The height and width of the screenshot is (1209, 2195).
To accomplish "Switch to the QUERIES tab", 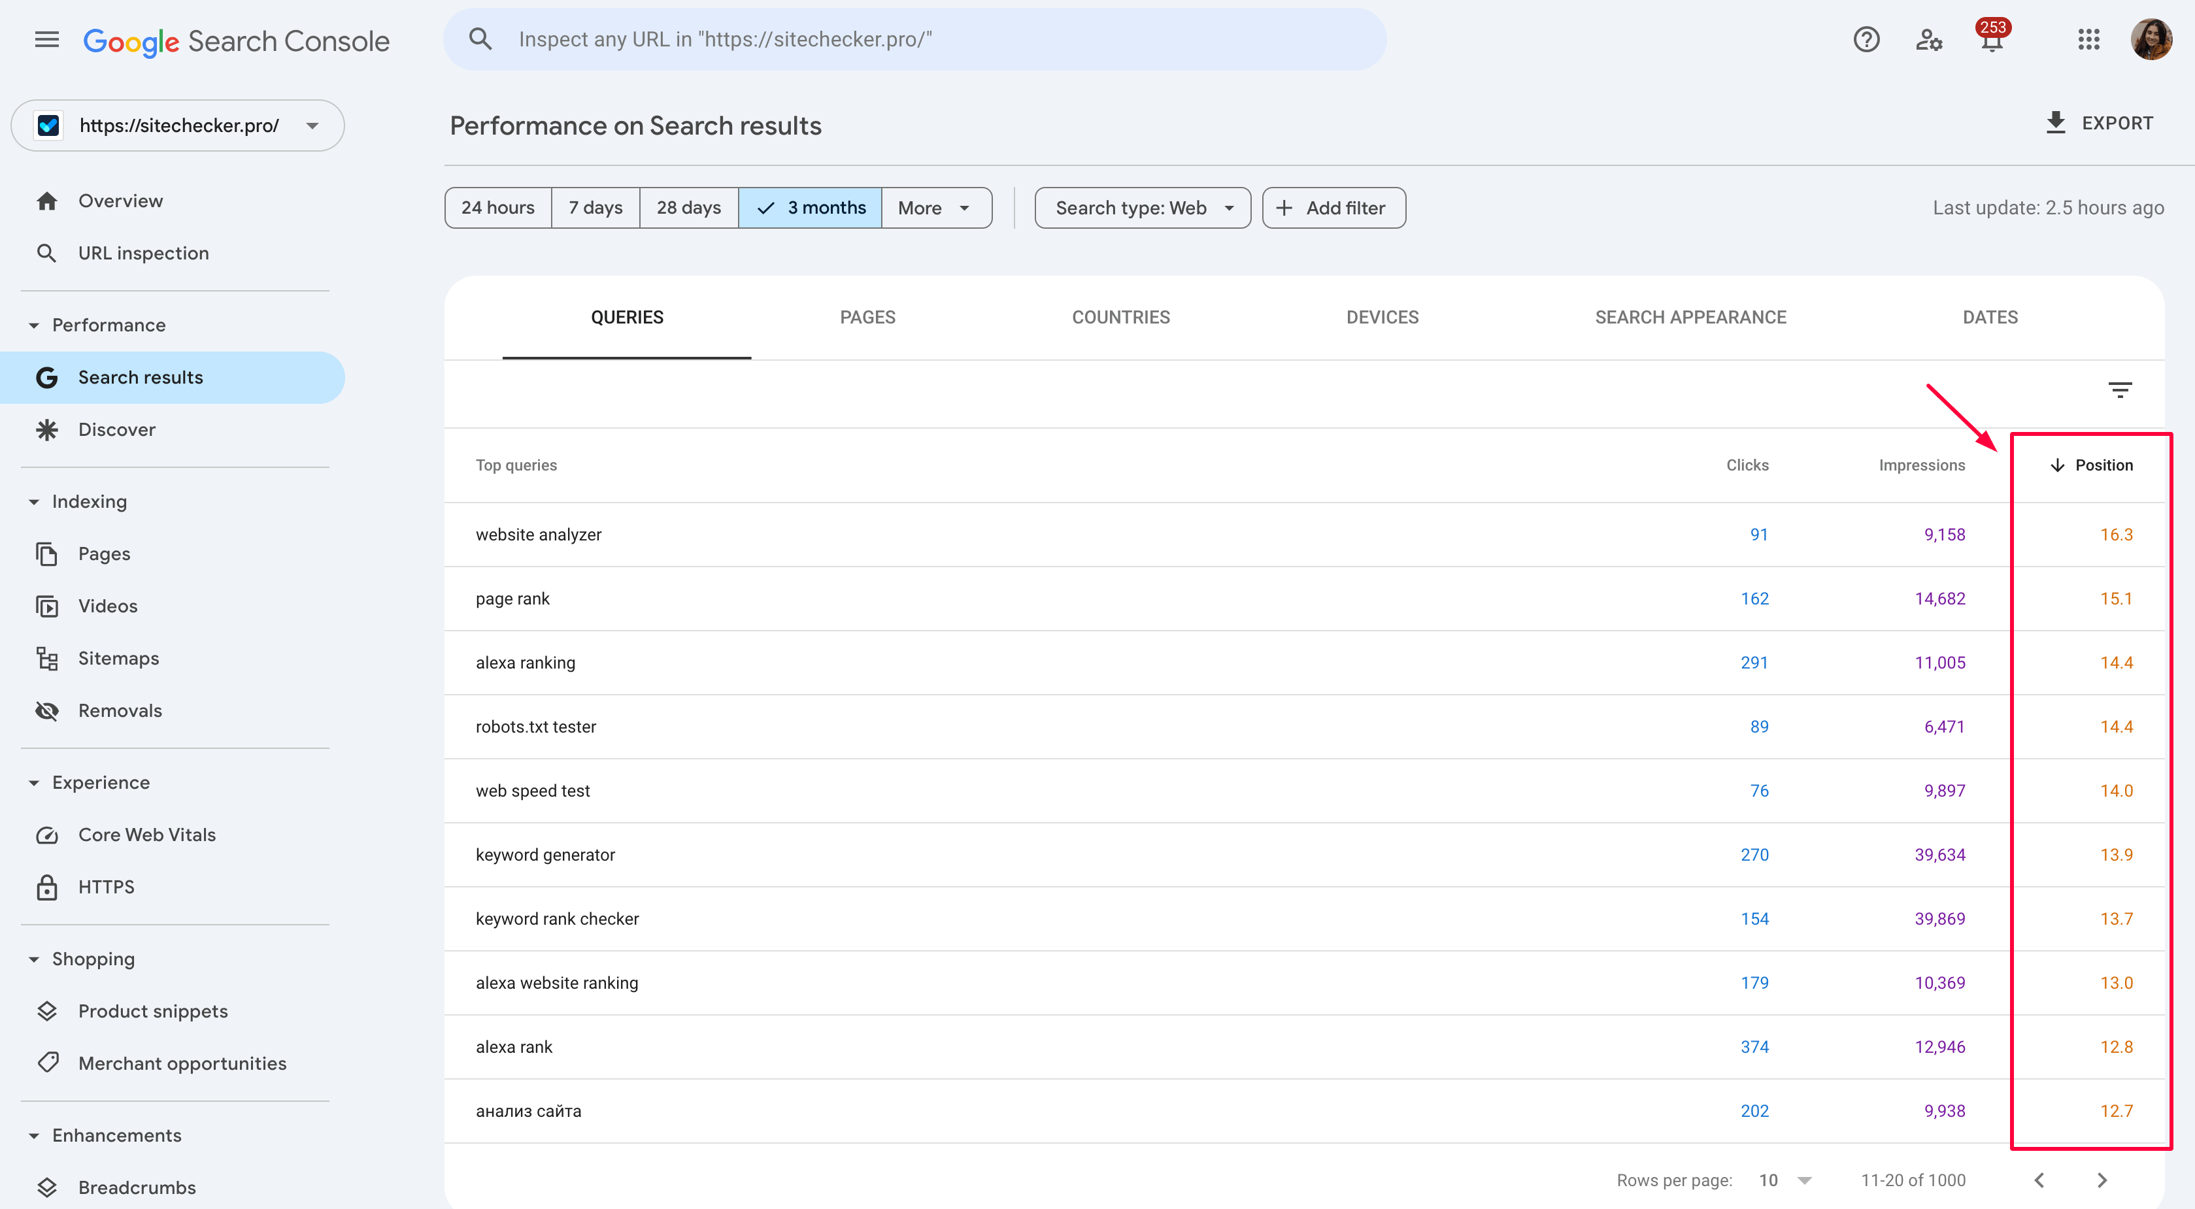I will 626,317.
